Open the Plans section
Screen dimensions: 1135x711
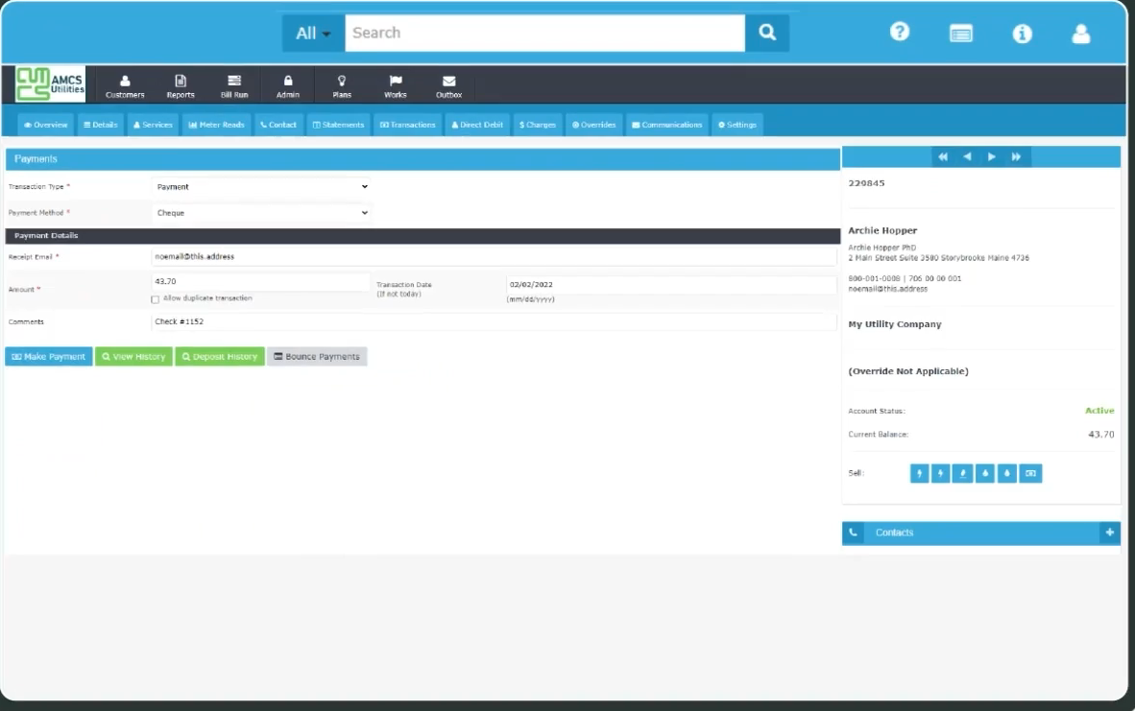pyautogui.click(x=342, y=84)
